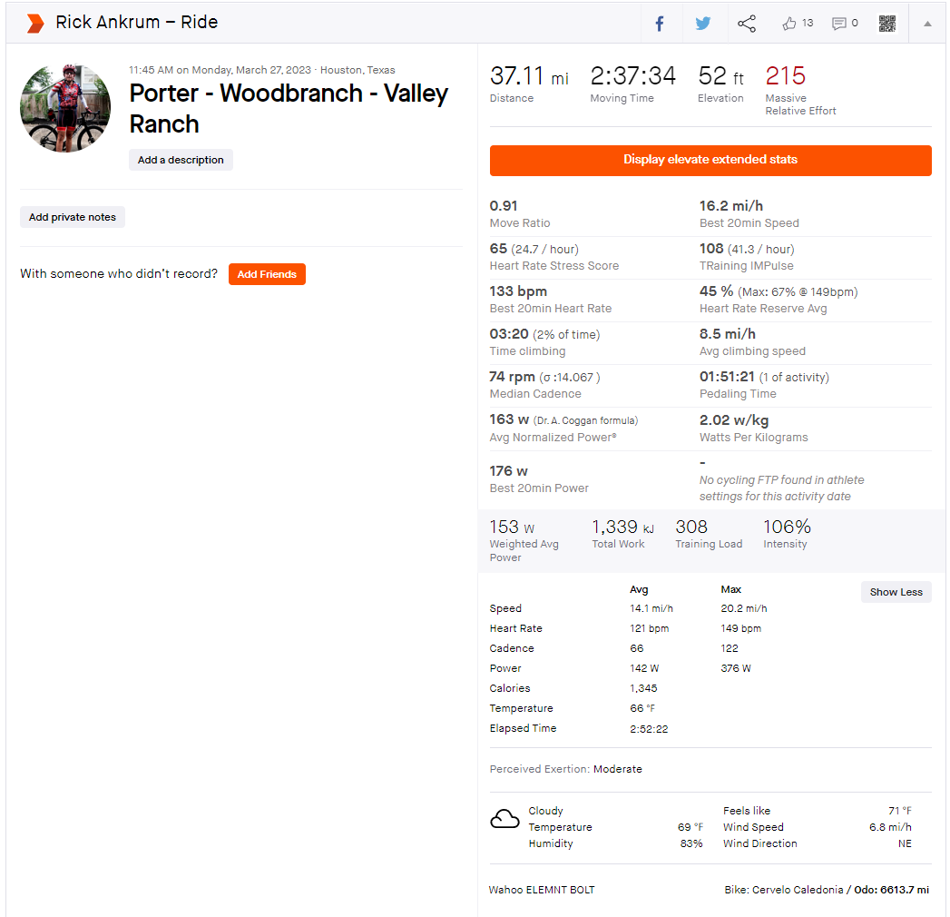Open the athlete profile photo
The image size is (950, 917).
tap(65, 108)
